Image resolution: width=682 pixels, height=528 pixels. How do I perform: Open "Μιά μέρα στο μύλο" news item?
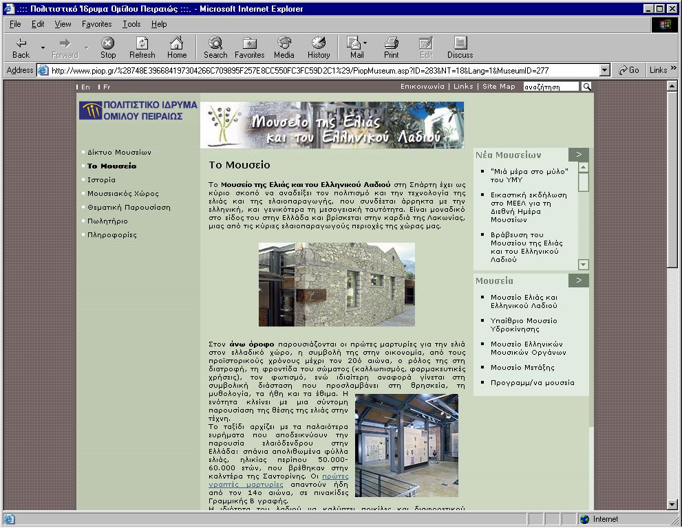(529, 175)
